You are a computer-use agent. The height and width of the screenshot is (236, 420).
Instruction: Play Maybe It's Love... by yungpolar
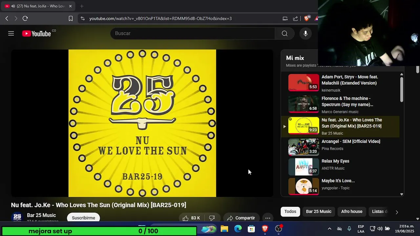(338, 181)
